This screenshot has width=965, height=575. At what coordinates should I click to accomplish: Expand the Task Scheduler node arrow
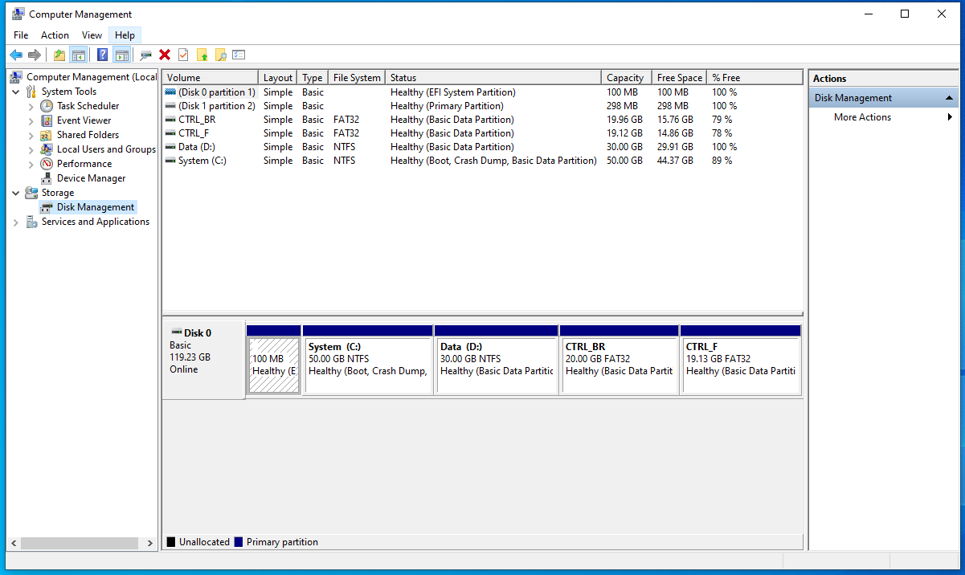31,106
